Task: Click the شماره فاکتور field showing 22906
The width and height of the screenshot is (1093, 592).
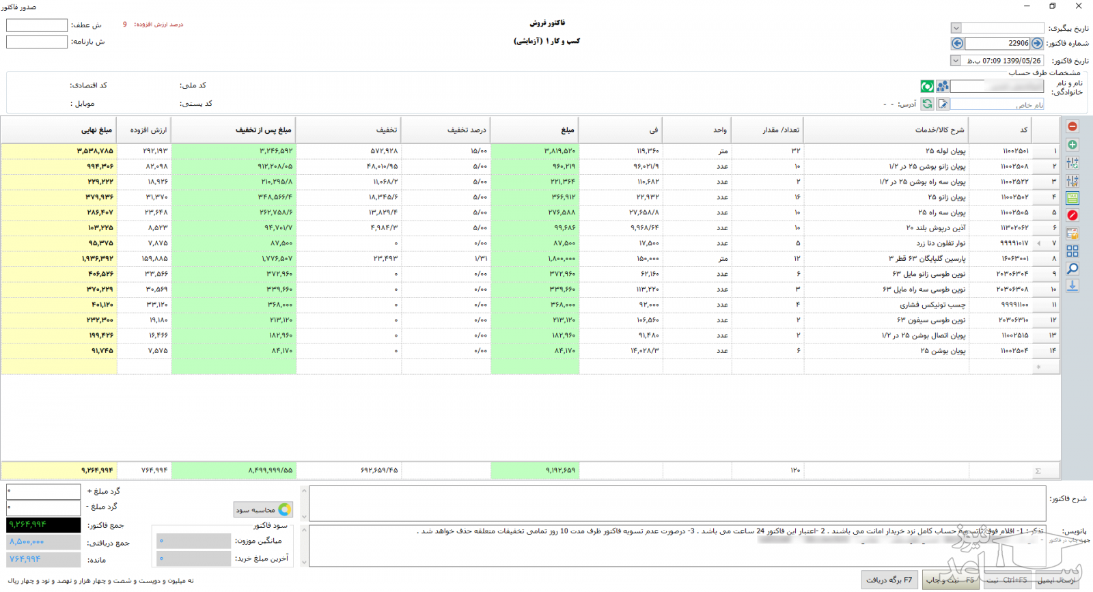Action: pyautogui.click(x=997, y=43)
